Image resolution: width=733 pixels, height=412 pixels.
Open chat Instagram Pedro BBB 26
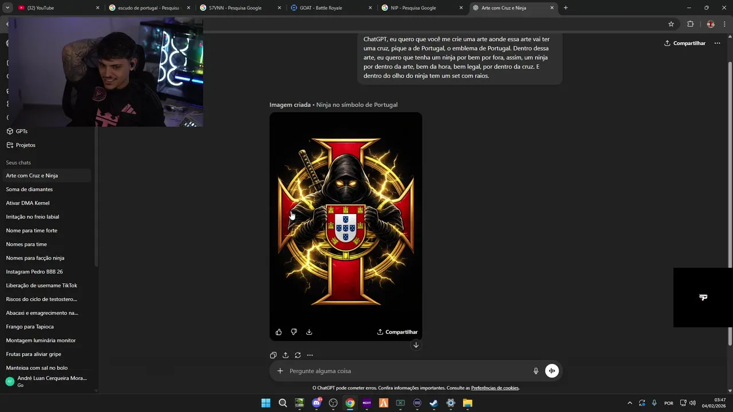tap(46, 272)
